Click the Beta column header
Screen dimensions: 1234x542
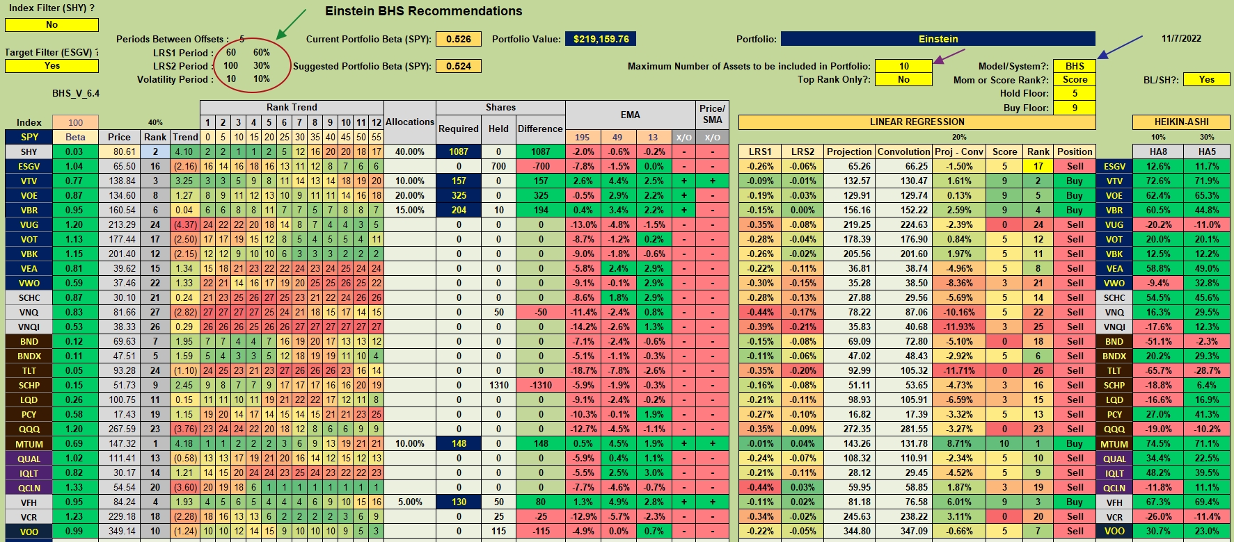pyautogui.click(x=75, y=137)
